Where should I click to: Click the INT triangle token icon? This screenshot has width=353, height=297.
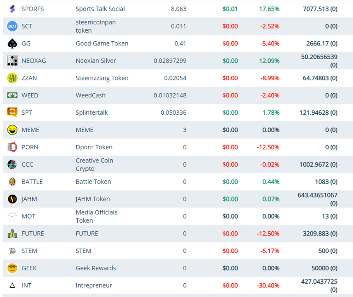point(12,286)
